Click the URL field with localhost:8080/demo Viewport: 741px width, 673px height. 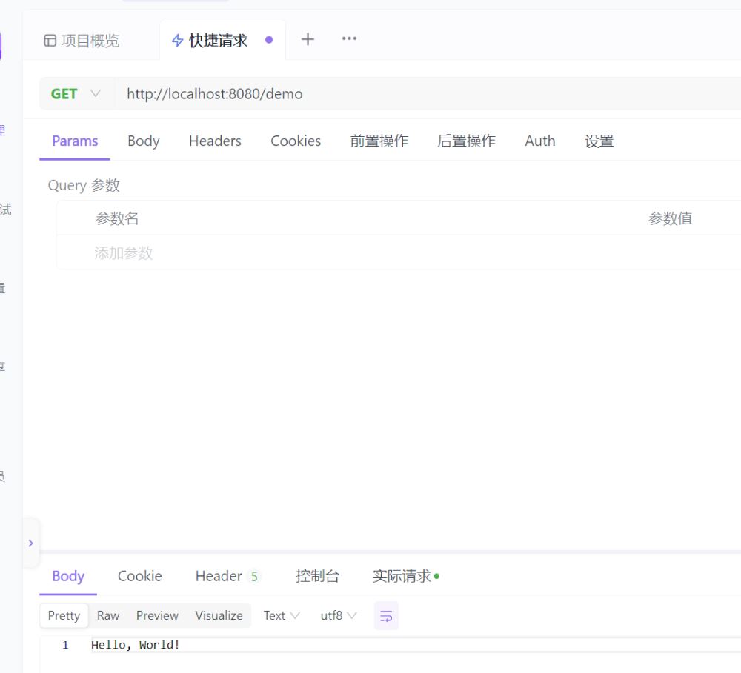click(428, 93)
